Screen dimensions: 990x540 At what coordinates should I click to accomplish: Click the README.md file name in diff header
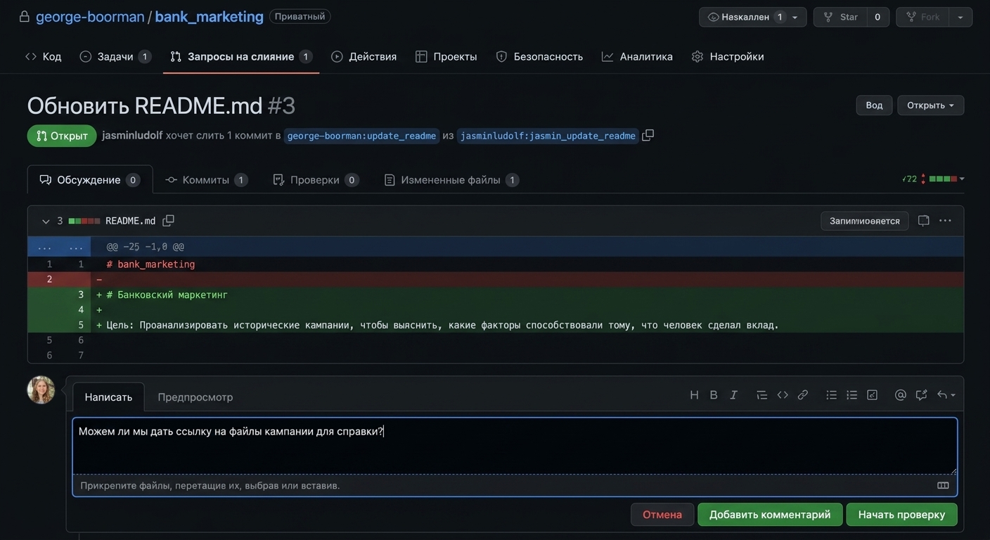click(130, 221)
